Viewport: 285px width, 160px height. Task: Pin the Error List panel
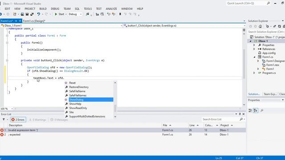[x=240, y=114]
